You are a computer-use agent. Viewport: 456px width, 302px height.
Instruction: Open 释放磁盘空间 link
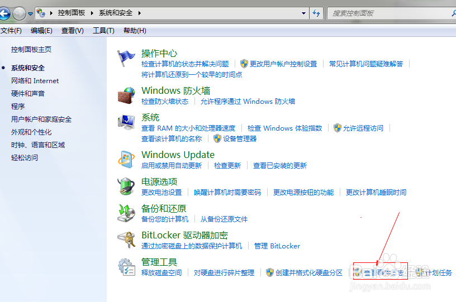161,272
